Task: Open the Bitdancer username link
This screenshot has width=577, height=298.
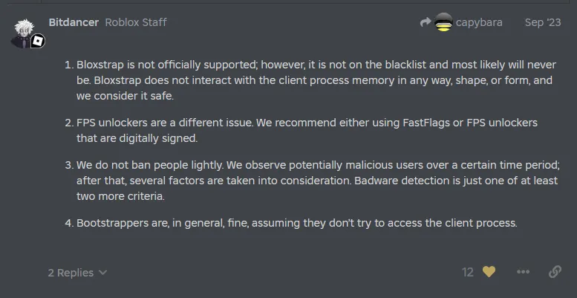Action: point(74,22)
